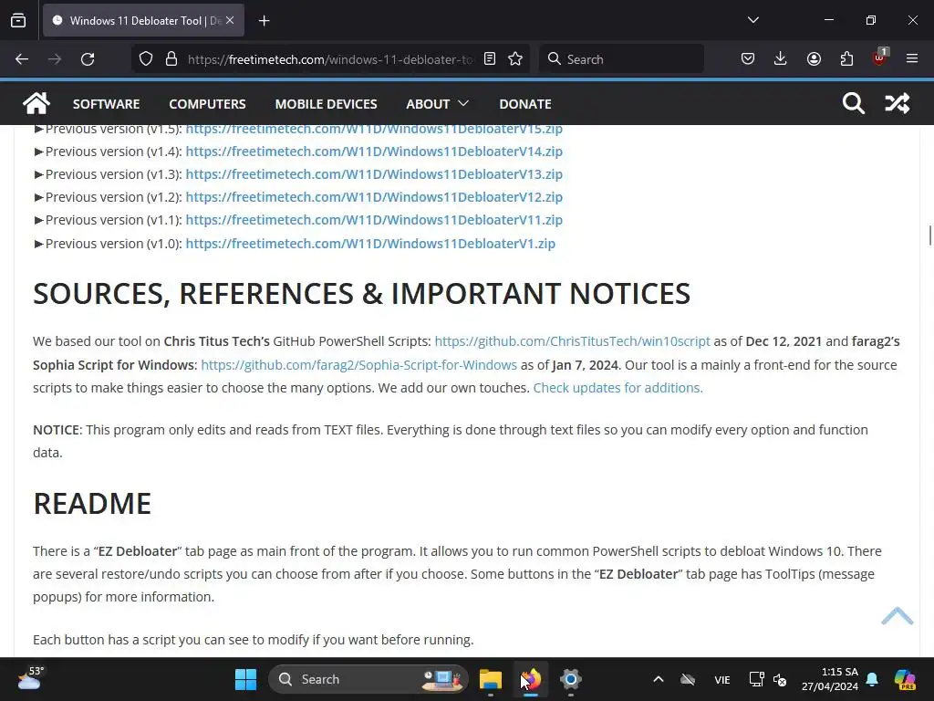The height and width of the screenshot is (701, 934).
Task: Open the list all tabs dropdown
Action: click(752, 20)
